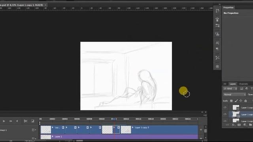Play the timeline animation
This screenshot has width=253, height=142.
click(4, 121)
